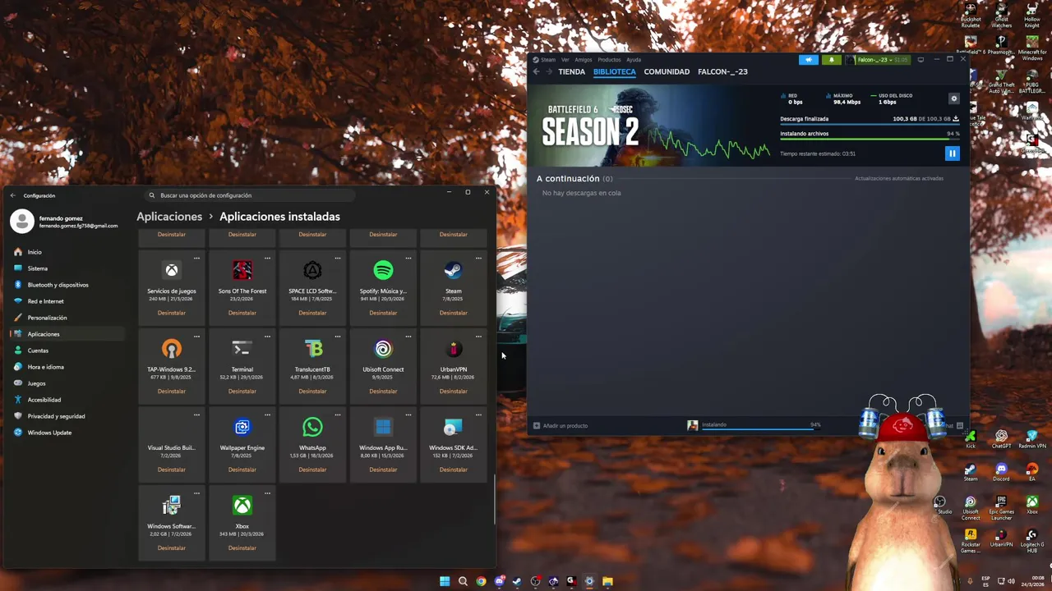Open Steam Big Picture mode icon

[920, 60]
